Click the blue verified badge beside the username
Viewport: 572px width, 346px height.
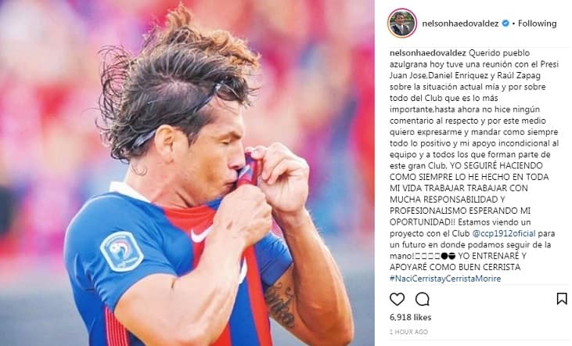(x=505, y=23)
